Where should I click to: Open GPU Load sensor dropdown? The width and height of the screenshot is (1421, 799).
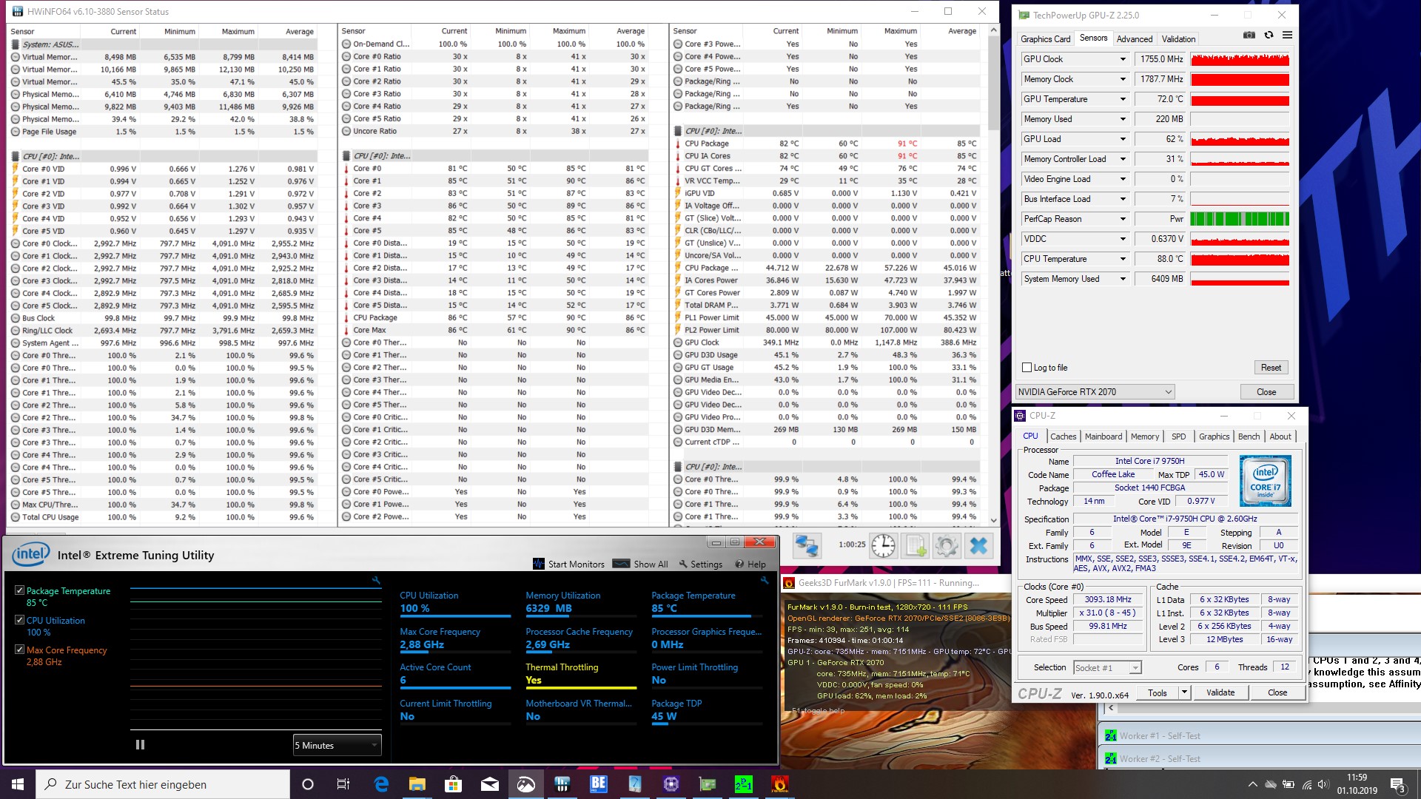1123,139
